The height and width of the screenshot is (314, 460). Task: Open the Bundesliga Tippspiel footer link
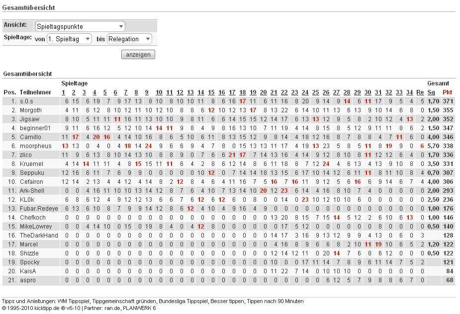tap(184, 301)
